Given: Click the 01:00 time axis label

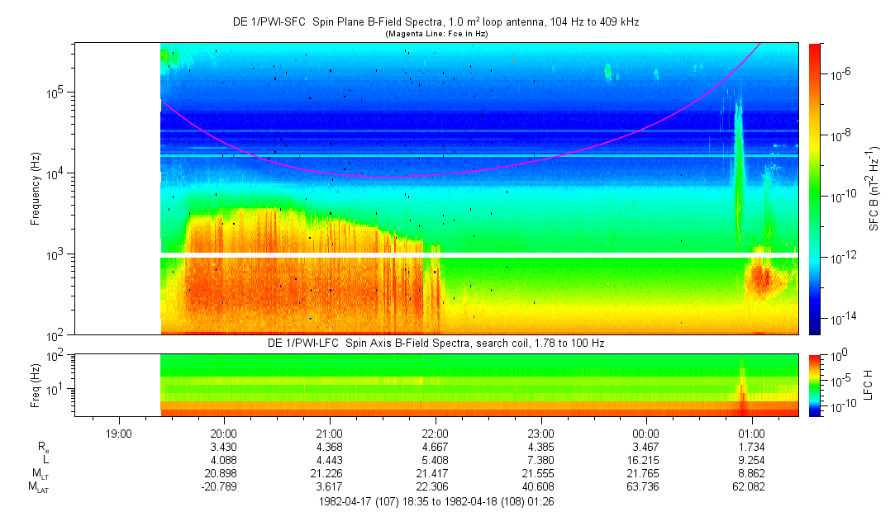Looking at the screenshot, I should pyautogui.click(x=750, y=433).
